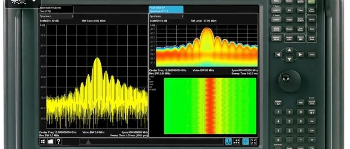The height and width of the screenshot is (149, 350).
Task: Click the MEAS SETUP hardware key
Action: pos(276,29)
